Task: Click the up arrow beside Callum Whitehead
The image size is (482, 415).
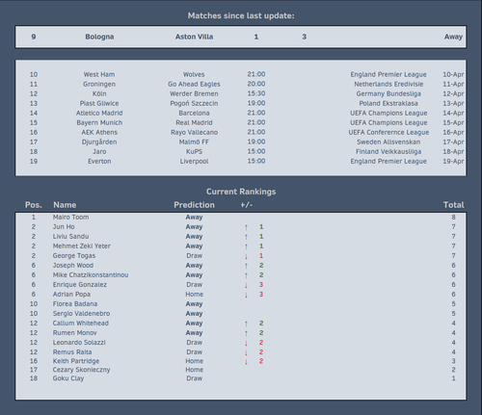Action: click(x=246, y=324)
